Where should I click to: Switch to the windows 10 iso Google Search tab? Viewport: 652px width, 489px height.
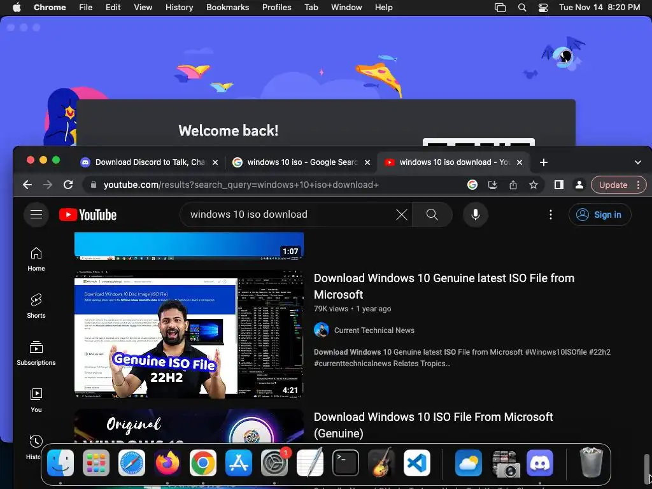301,162
